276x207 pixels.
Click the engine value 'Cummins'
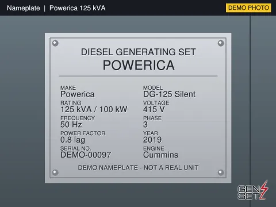[x=160, y=155]
